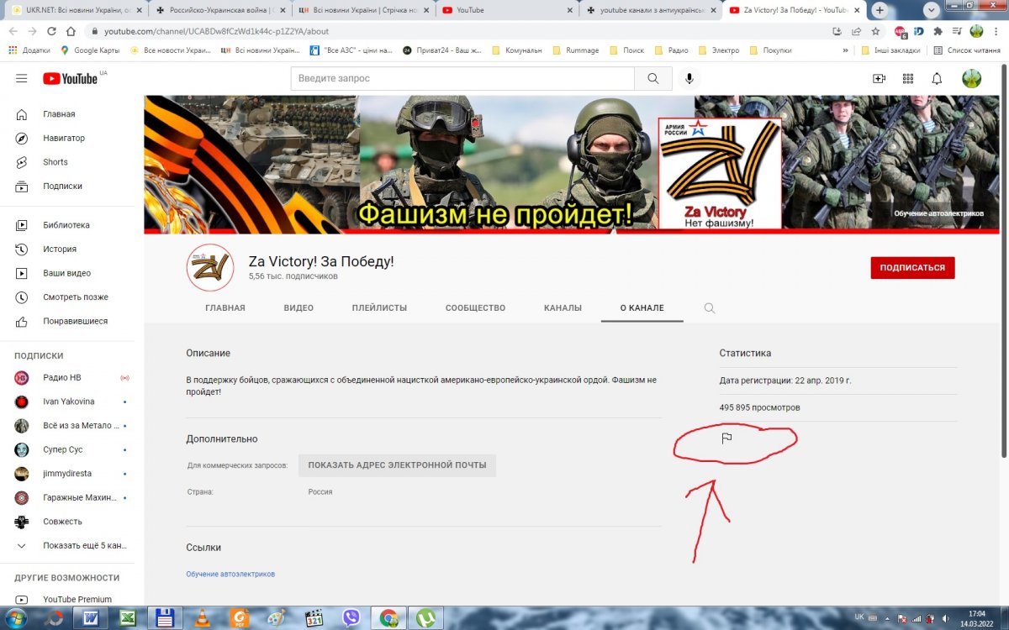The width and height of the screenshot is (1009, 630).
Task: Open account avatar menu in YouTube header
Action: pos(971,78)
